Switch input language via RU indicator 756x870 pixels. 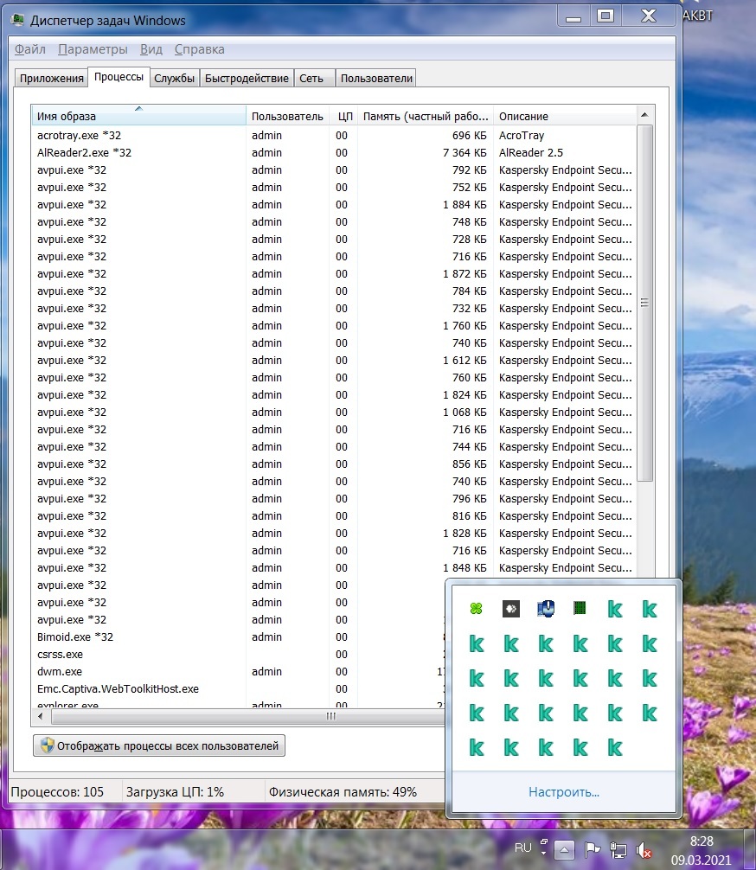point(523,848)
